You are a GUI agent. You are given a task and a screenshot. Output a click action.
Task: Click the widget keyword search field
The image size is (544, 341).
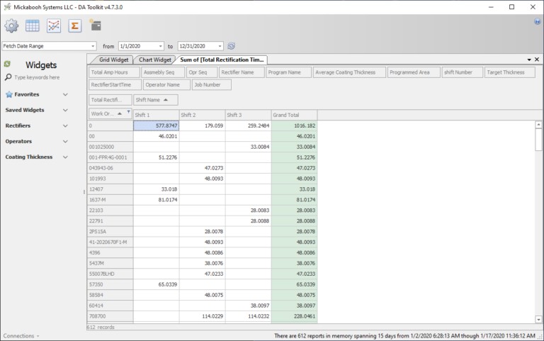[42, 77]
